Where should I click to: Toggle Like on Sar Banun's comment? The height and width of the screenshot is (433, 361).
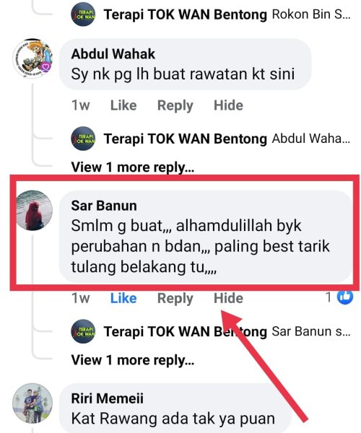(x=123, y=298)
